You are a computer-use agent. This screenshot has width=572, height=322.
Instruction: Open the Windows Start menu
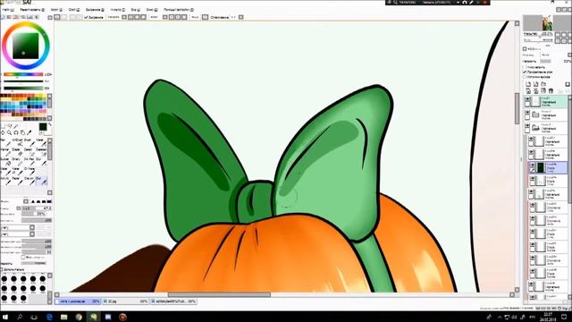coord(5,317)
